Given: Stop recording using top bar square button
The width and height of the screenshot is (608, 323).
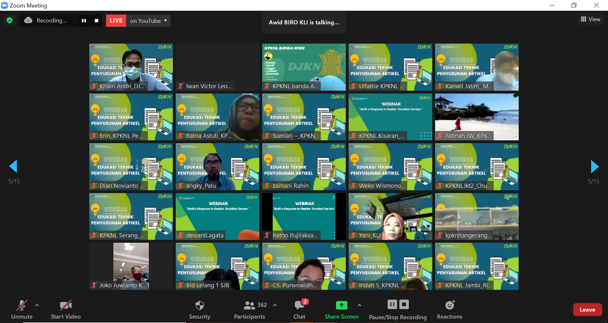Looking at the screenshot, I should [97, 21].
